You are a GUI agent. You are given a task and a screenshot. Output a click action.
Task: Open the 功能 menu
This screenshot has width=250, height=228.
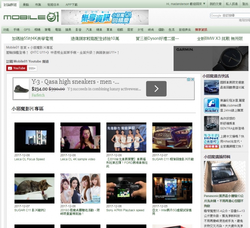[6, 30]
